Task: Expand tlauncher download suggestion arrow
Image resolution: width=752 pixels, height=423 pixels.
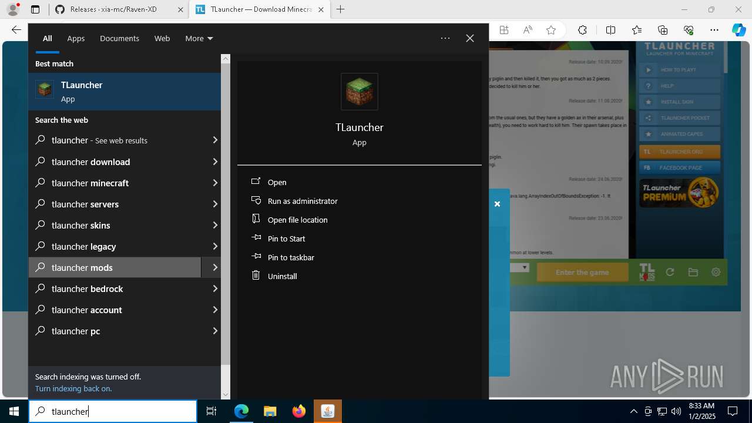Action: tap(214, 162)
